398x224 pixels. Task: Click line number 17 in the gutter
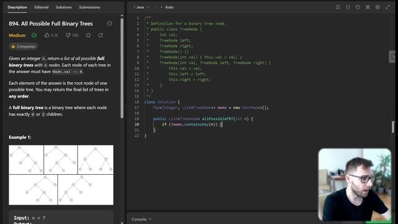[137, 108]
